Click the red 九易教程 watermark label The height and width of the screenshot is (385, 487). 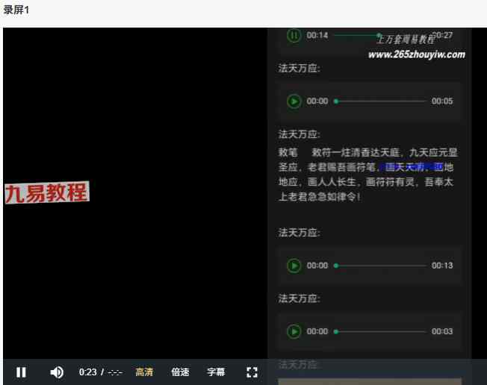click(46, 193)
